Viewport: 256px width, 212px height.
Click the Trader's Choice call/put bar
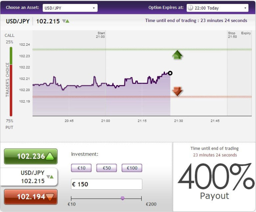click(x=11, y=82)
